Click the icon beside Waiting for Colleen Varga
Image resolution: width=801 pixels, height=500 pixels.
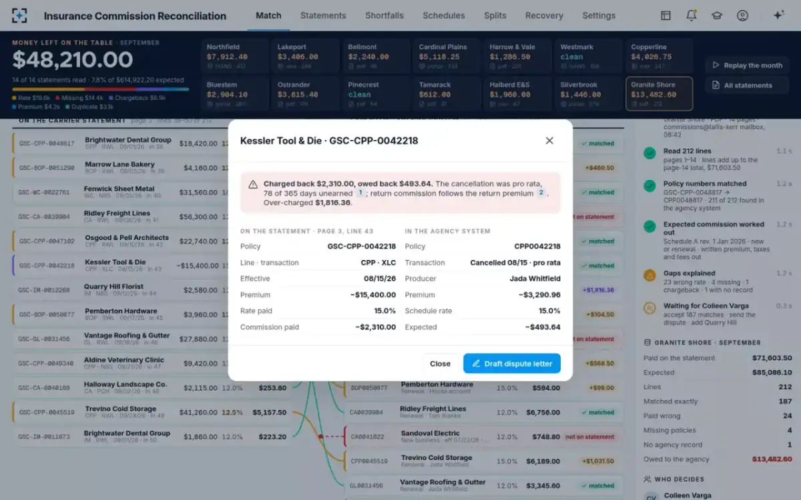pyautogui.click(x=649, y=307)
